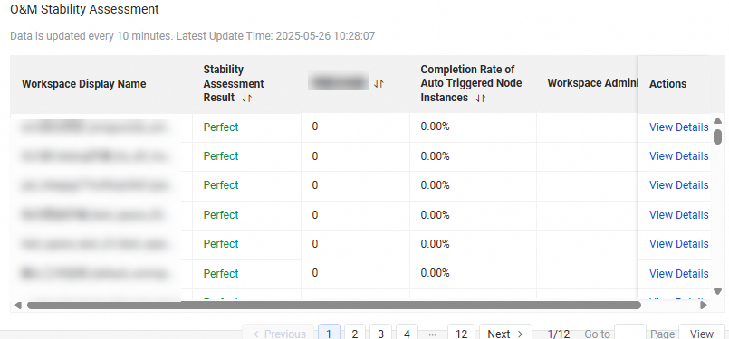This screenshot has width=729, height=339.
Task: Click the vertical scrollbar down arrow
Action: [717, 291]
